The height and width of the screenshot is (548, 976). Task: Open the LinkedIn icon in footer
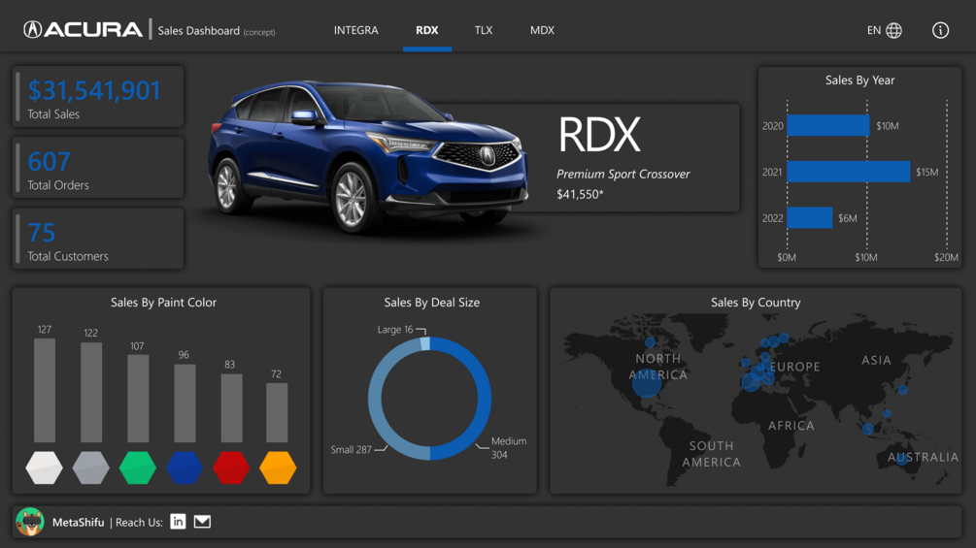point(178,522)
